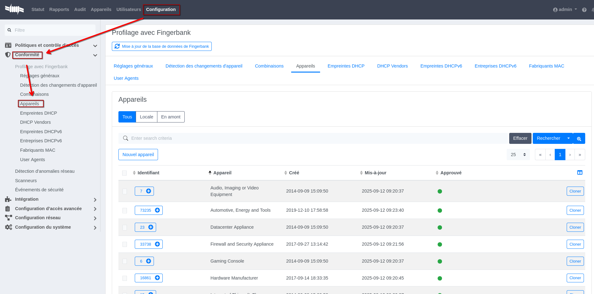Check the Hardware Manufacturer row
Screen dimensions: 594x294
(x=125, y=278)
